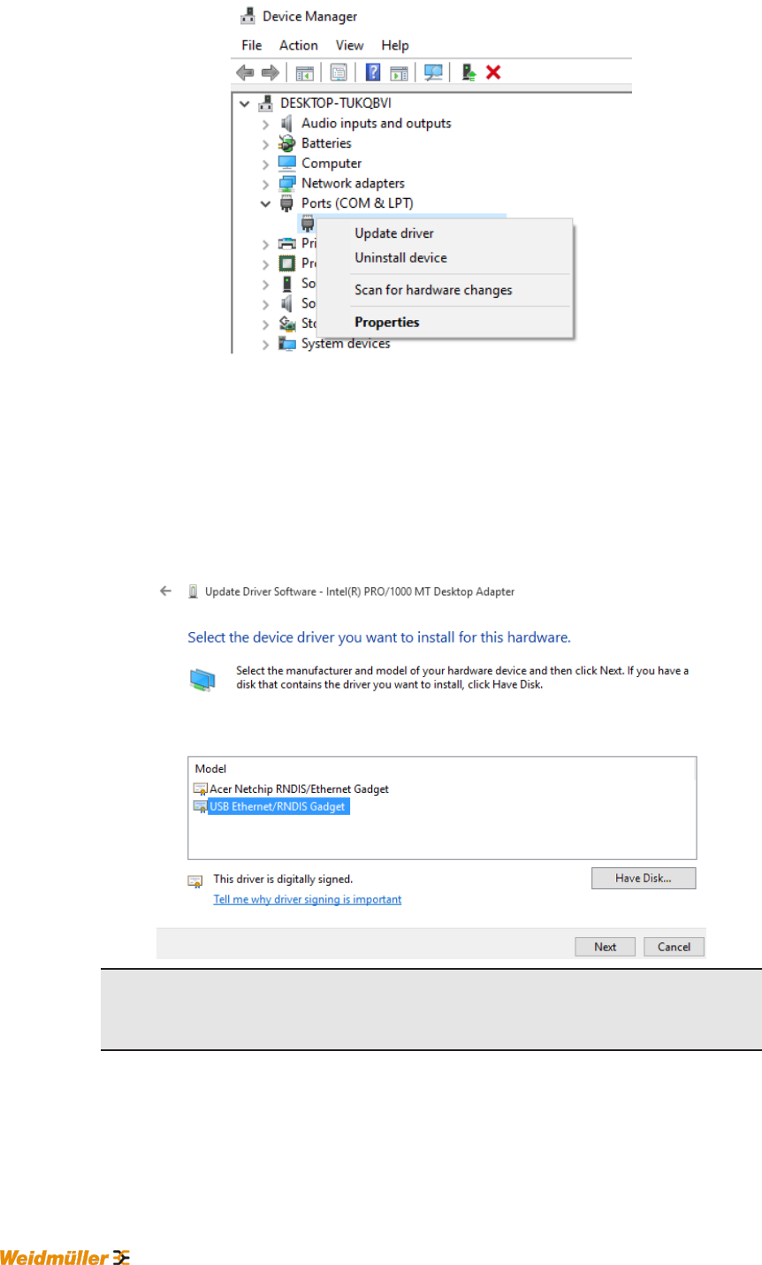
Task: Select the System devices tree label
Action: tap(346, 344)
